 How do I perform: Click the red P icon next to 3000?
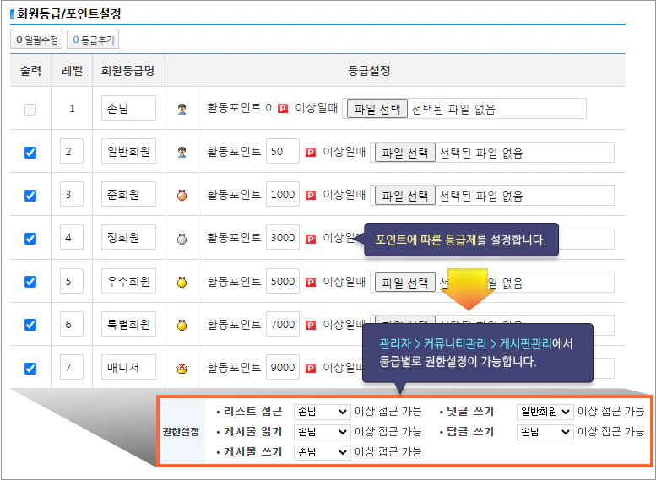(x=311, y=239)
